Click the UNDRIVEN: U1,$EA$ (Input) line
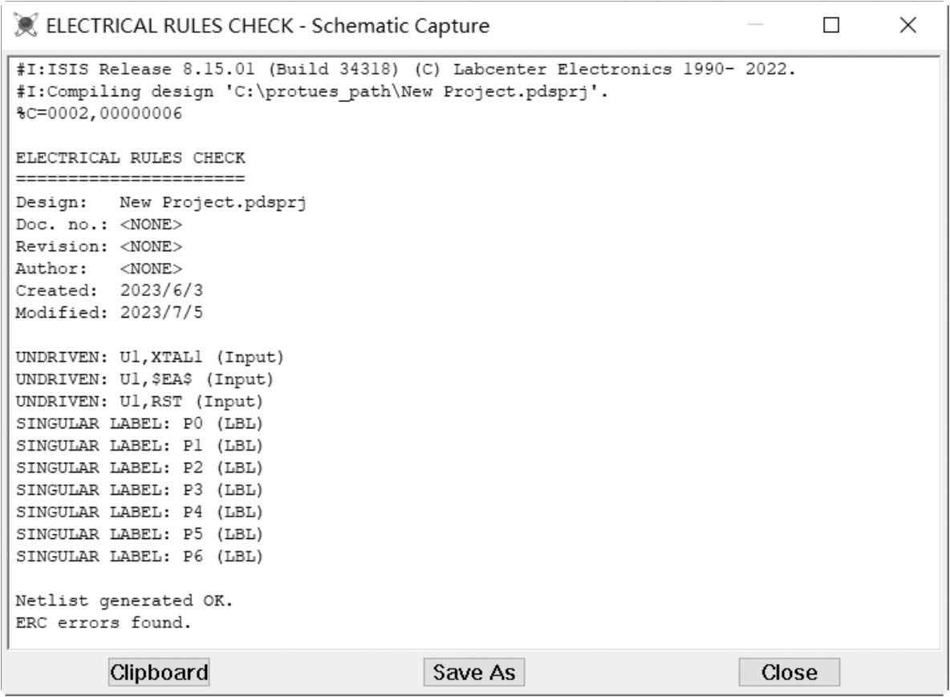The image size is (950, 697). (x=144, y=379)
